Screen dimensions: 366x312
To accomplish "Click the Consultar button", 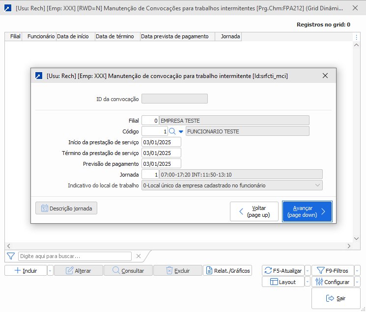I will (128, 270).
